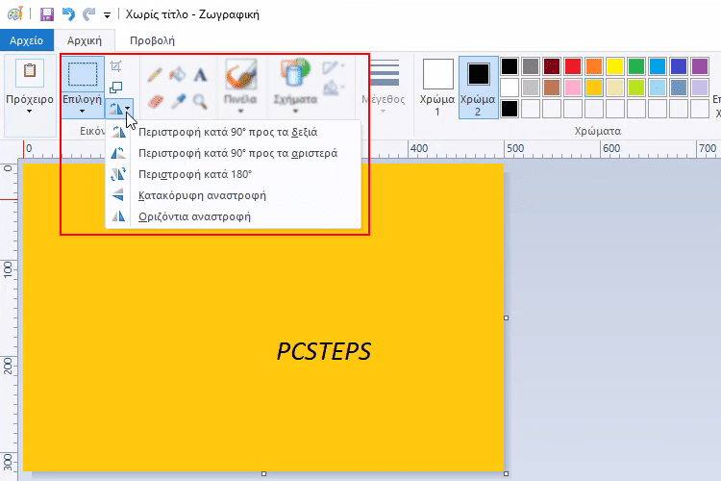Click the Πρόχειρο clipboard paste icon

point(30,72)
